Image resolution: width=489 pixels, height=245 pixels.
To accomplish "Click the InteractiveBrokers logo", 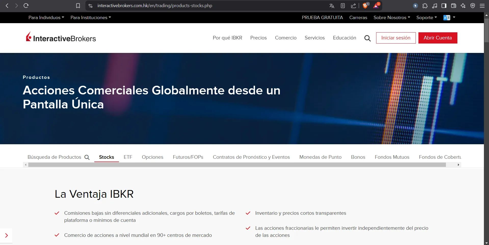I will click(x=61, y=37).
